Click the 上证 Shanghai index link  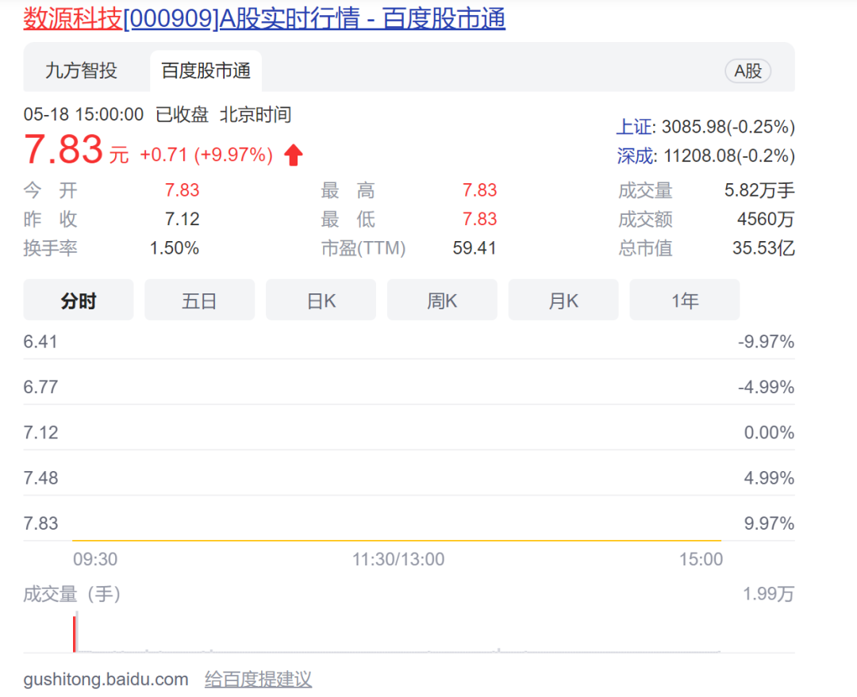click(635, 126)
